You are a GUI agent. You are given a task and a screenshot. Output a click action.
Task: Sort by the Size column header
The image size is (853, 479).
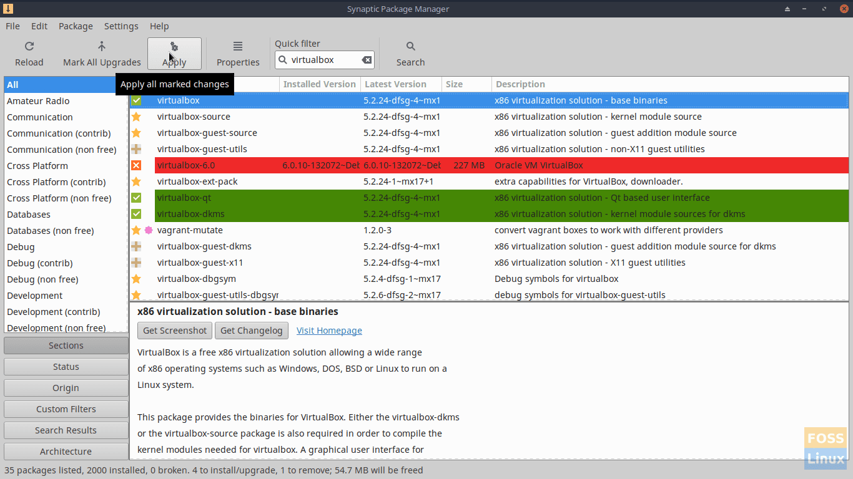click(466, 84)
